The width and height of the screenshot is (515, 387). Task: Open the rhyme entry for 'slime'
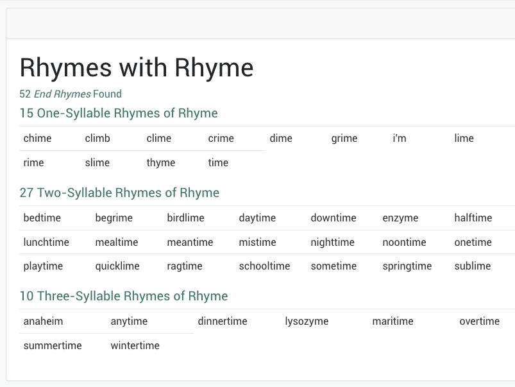coord(97,162)
